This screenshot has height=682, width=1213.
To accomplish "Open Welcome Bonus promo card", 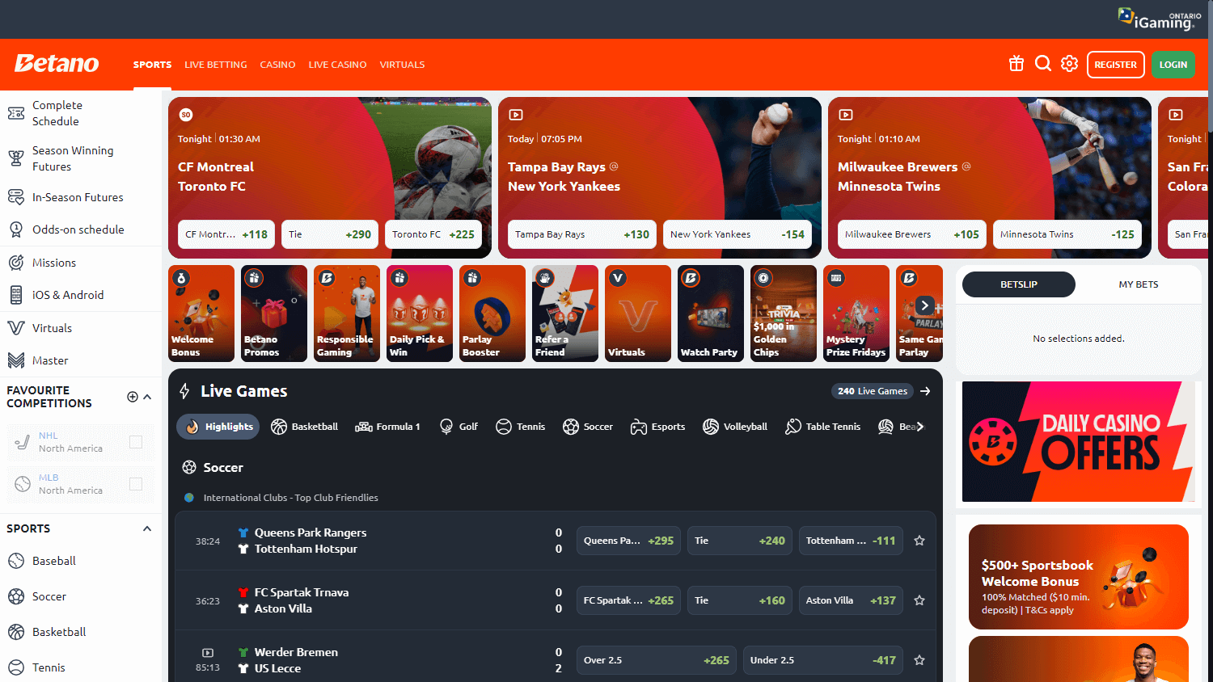I will [201, 314].
